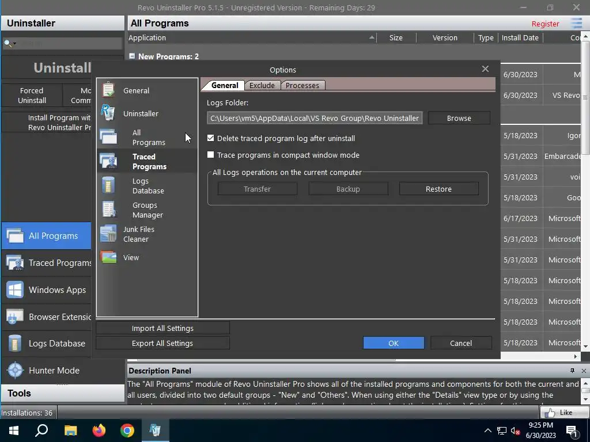Viewport: 590px width, 442px height.
Task: Switch to the Processes tab
Action: coord(302,85)
